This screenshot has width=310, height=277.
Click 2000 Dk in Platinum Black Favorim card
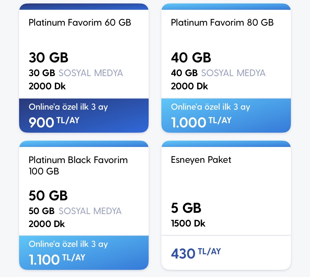click(x=47, y=224)
